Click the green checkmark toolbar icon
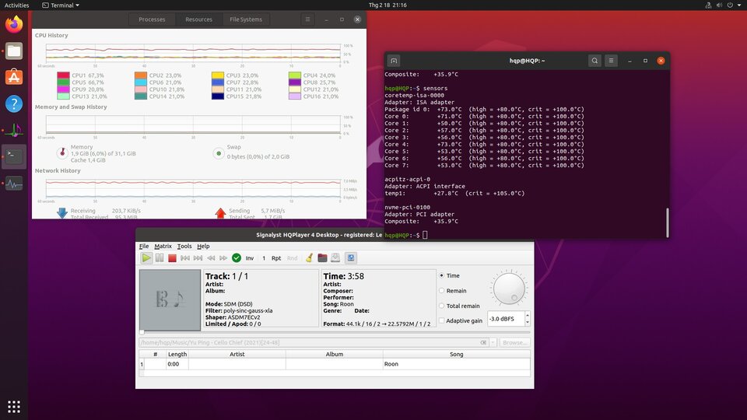The height and width of the screenshot is (420, 747). pyautogui.click(x=237, y=258)
